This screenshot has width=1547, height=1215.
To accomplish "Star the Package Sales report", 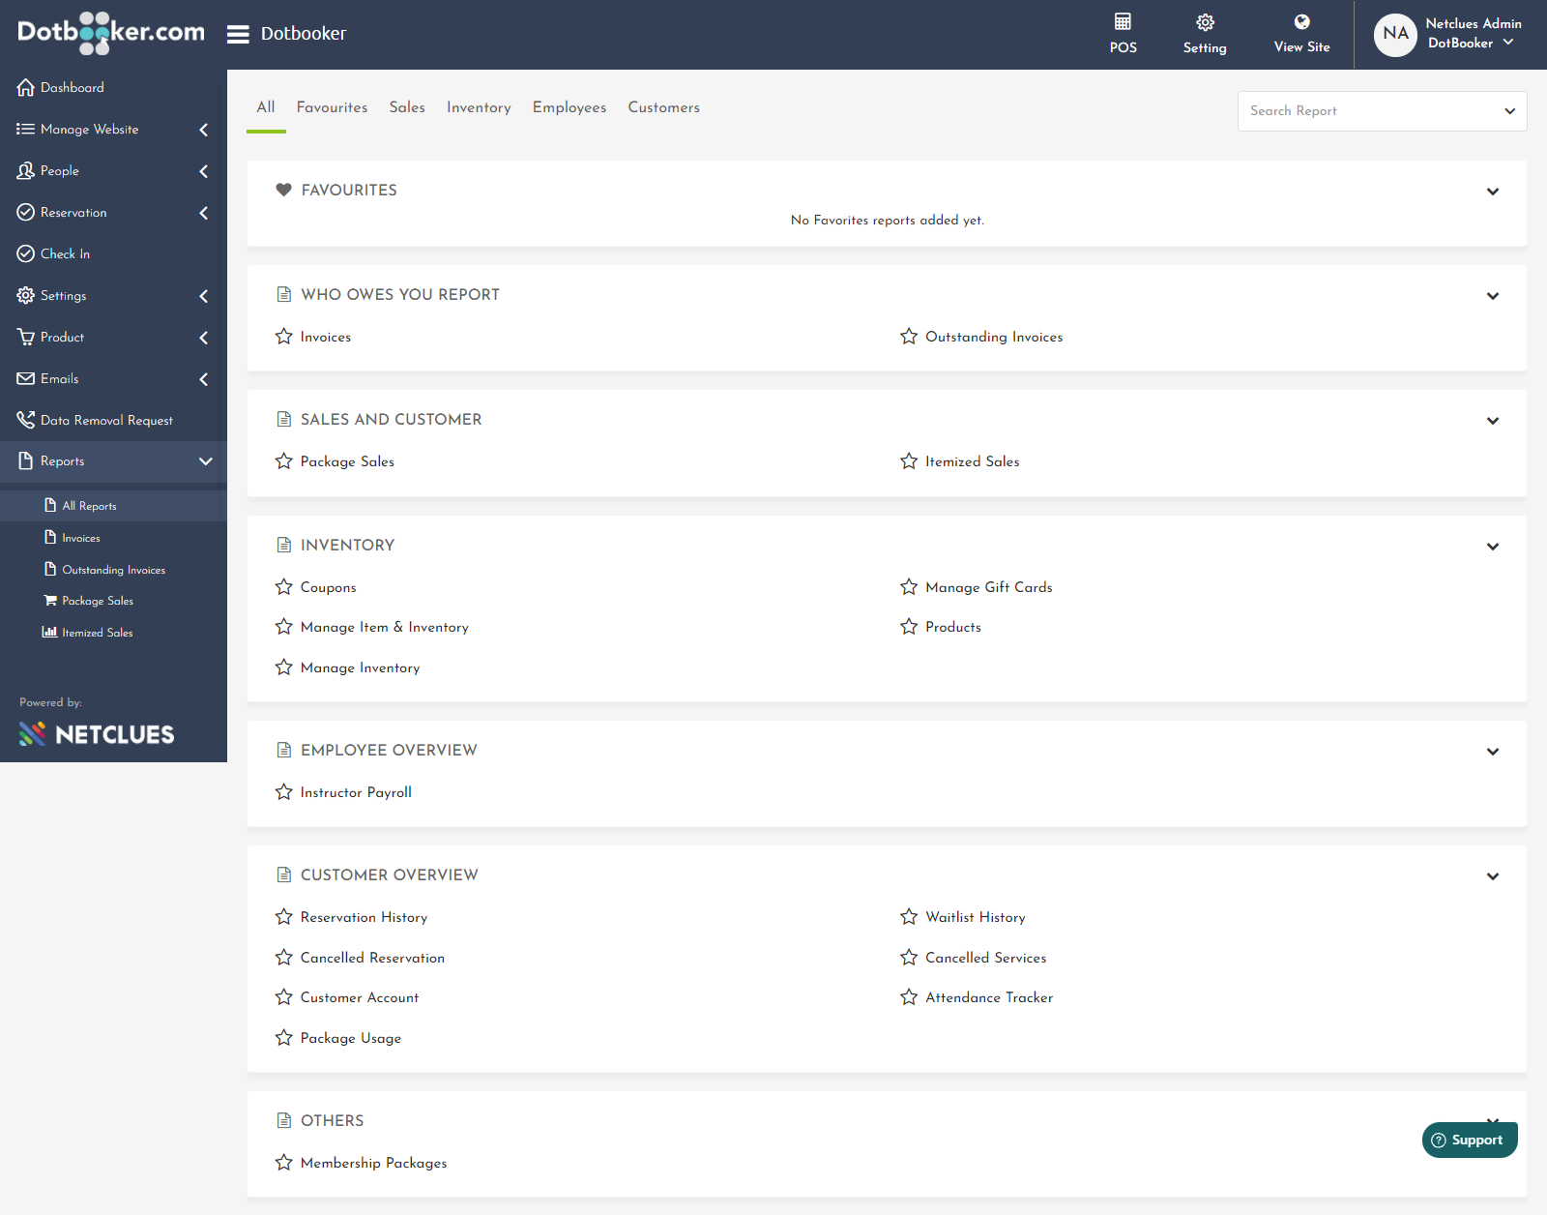I will (283, 460).
